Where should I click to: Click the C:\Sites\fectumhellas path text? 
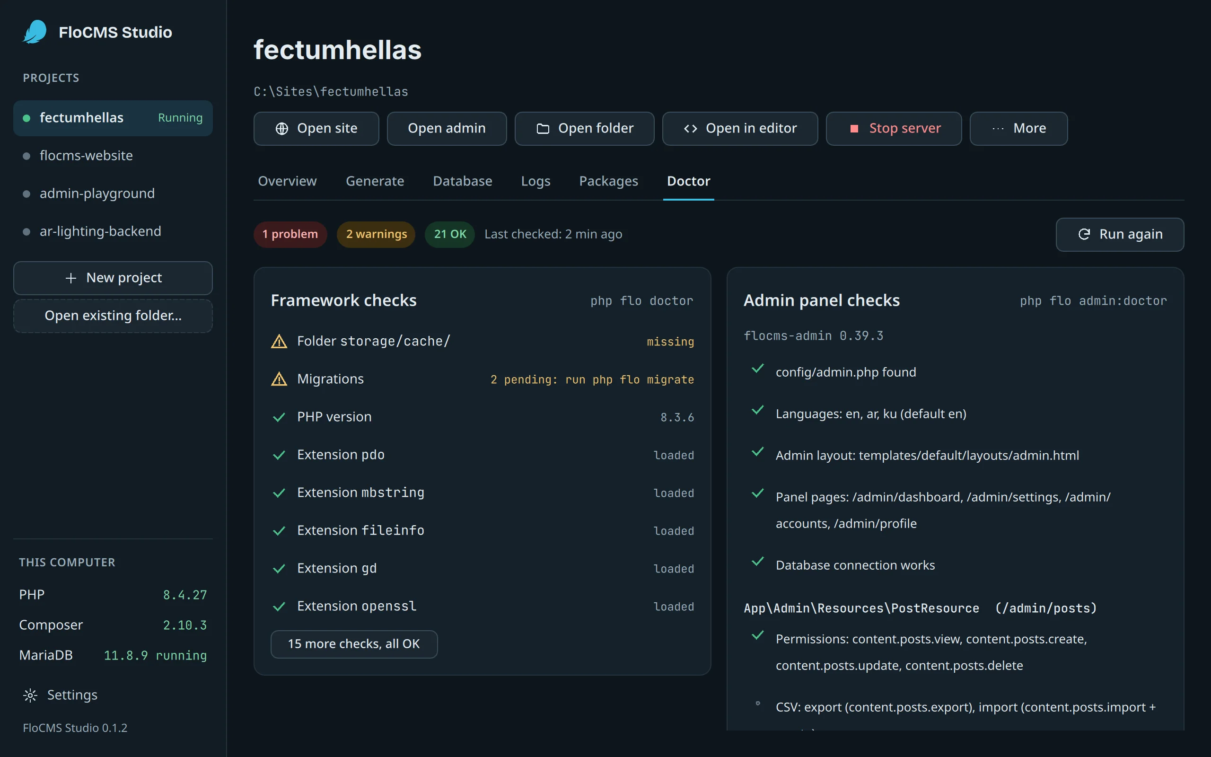pos(331,92)
